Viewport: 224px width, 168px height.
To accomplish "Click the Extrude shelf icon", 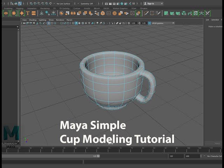I will pyautogui.click(x=91, y=13).
